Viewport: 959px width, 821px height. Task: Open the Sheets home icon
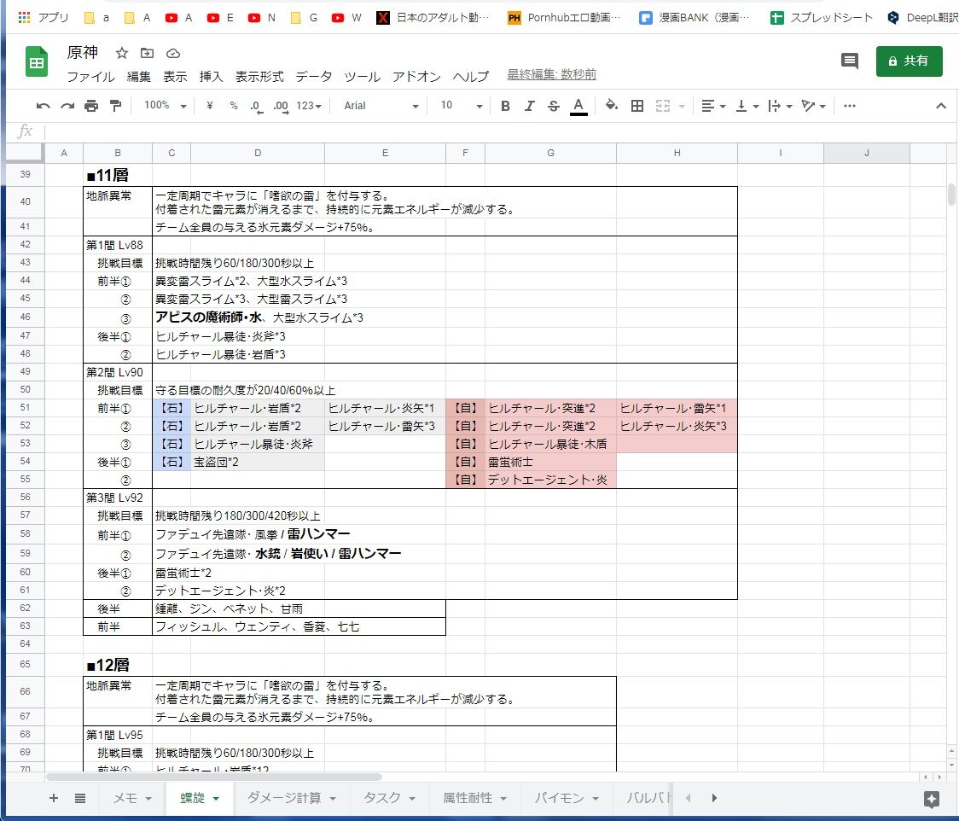pos(36,61)
